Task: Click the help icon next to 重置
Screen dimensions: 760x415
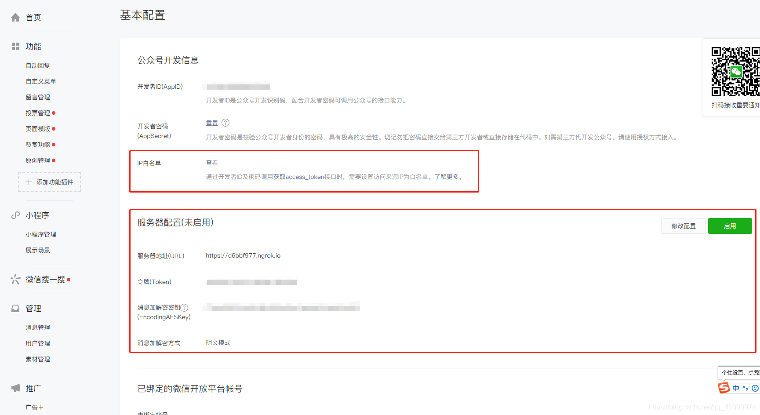Action: coord(225,123)
